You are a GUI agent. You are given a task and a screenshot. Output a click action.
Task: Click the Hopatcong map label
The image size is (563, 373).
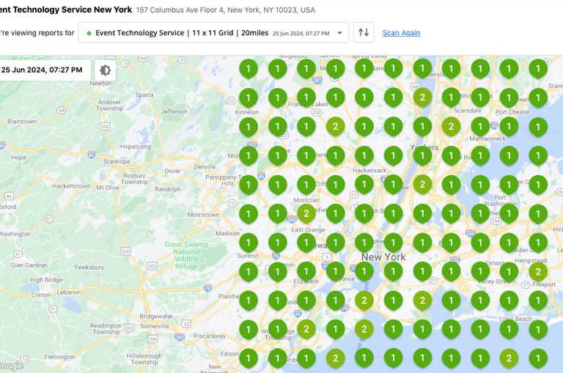click(136, 147)
